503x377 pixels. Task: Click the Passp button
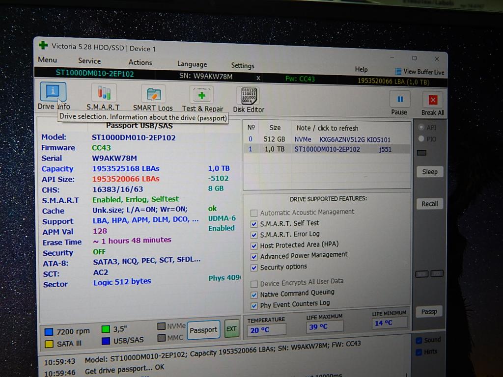point(429,312)
